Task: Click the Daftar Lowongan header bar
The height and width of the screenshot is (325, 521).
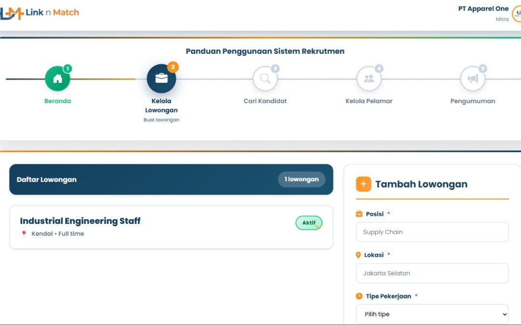Action: (145, 180)
